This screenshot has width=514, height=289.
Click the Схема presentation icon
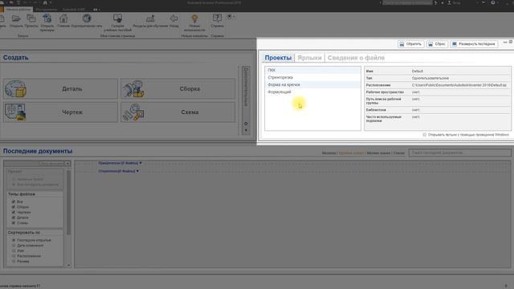133,112
